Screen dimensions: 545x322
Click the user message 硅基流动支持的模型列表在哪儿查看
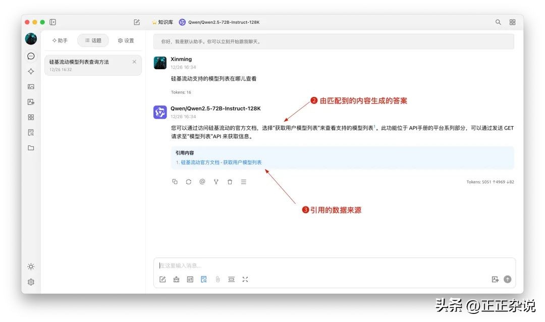(x=214, y=79)
